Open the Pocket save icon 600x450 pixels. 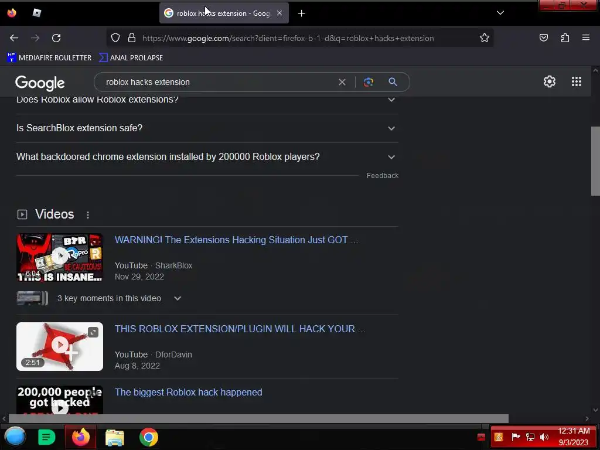coord(543,38)
